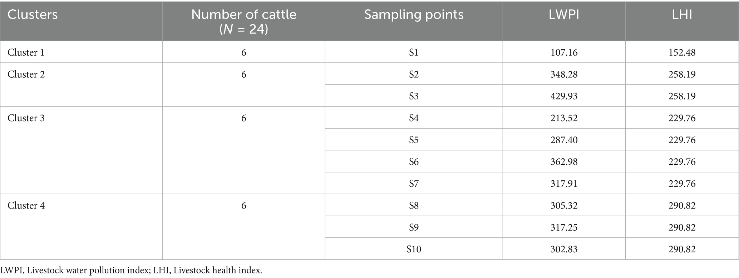Click the Clusters column header

(33, 15)
